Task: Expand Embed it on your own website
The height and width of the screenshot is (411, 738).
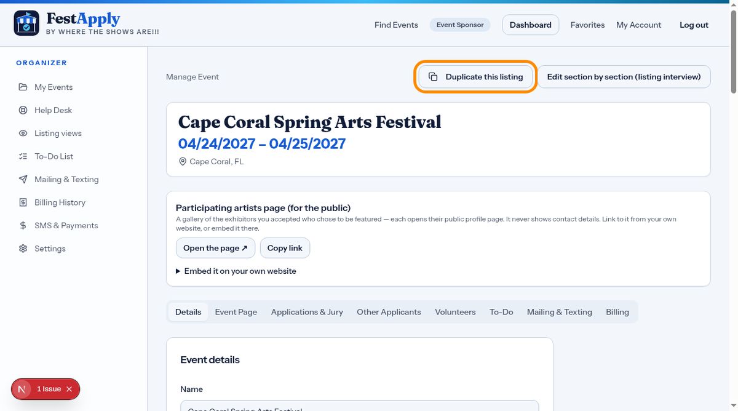Action: pos(236,271)
